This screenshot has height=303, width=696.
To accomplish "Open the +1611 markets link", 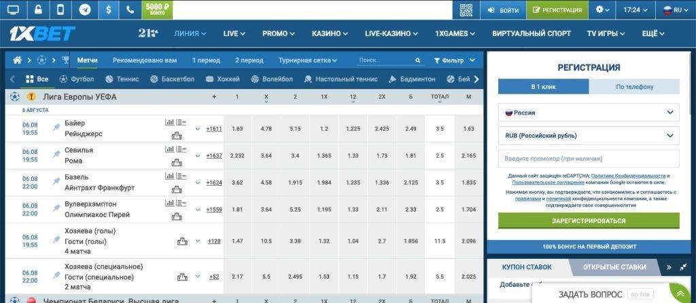I will [x=214, y=129].
